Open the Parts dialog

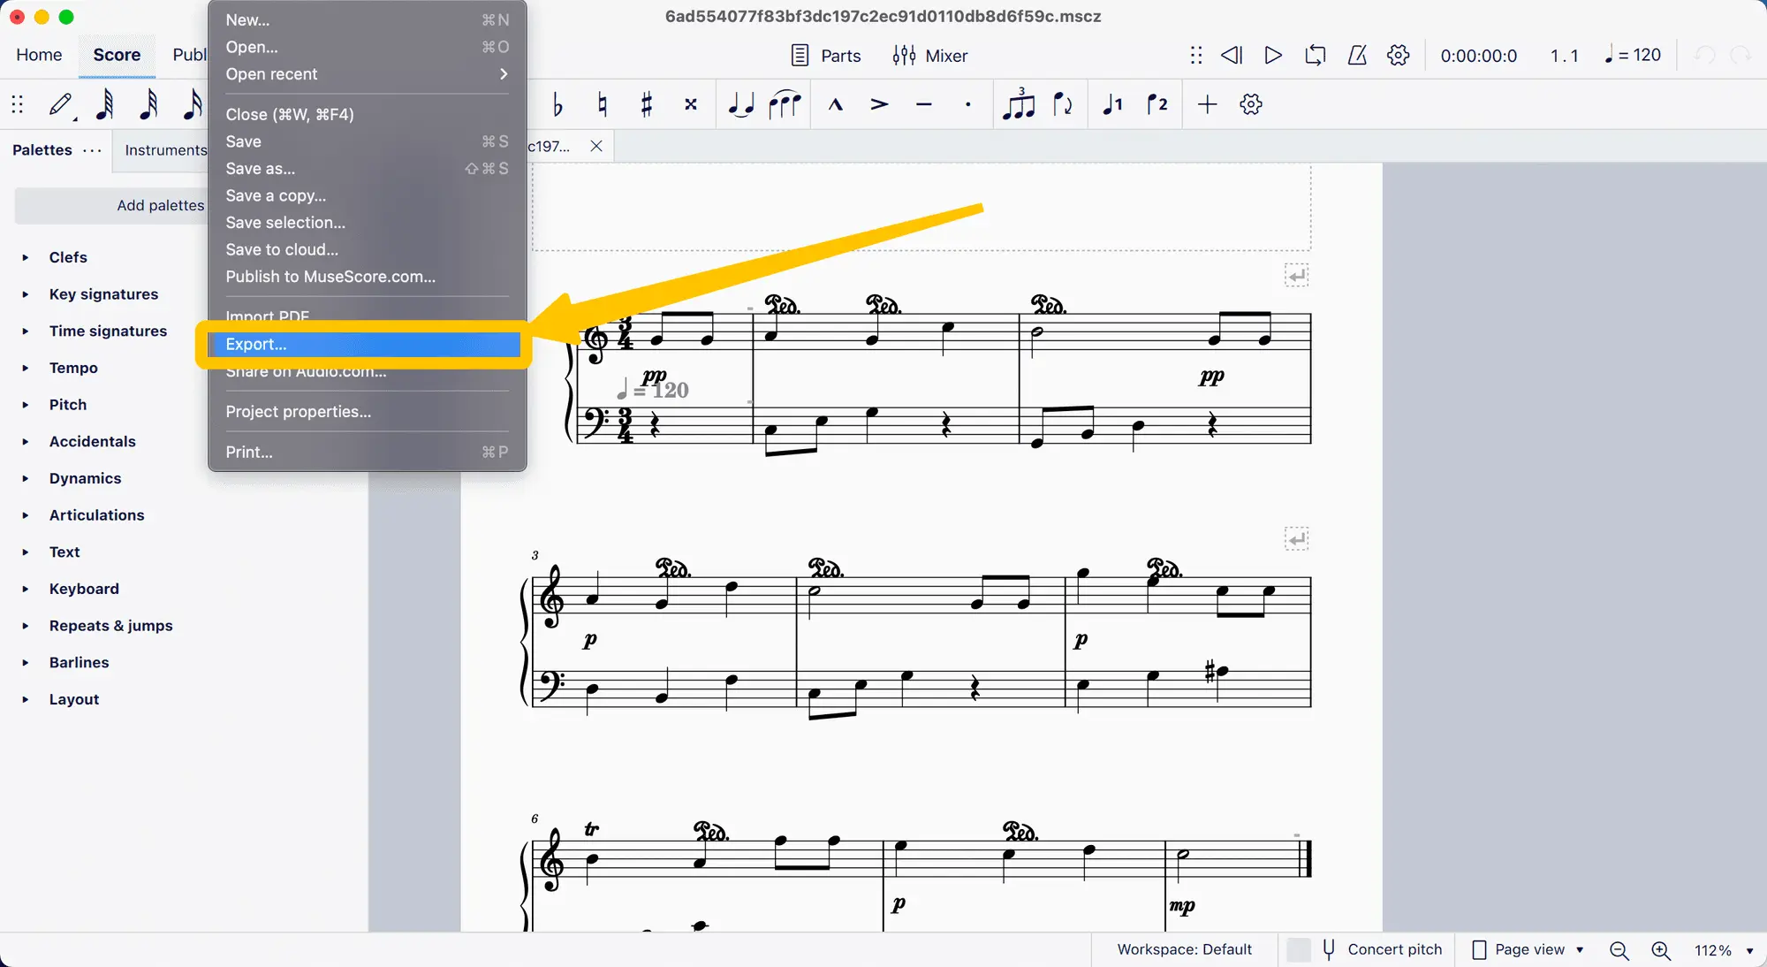(x=826, y=56)
